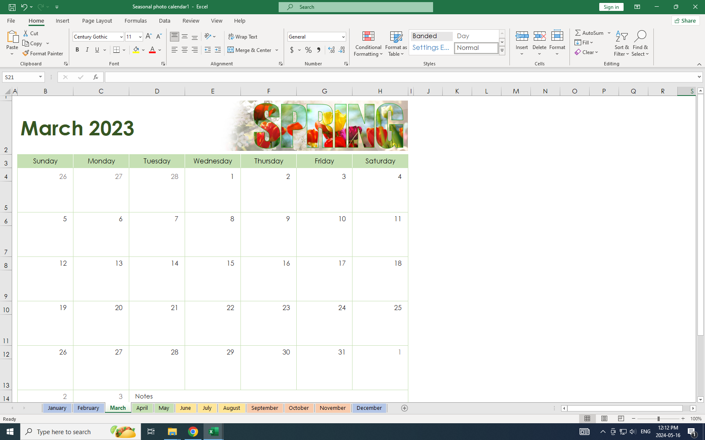Click the font color red swatch
Screen dimensions: 705x440
click(x=152, y=50)
